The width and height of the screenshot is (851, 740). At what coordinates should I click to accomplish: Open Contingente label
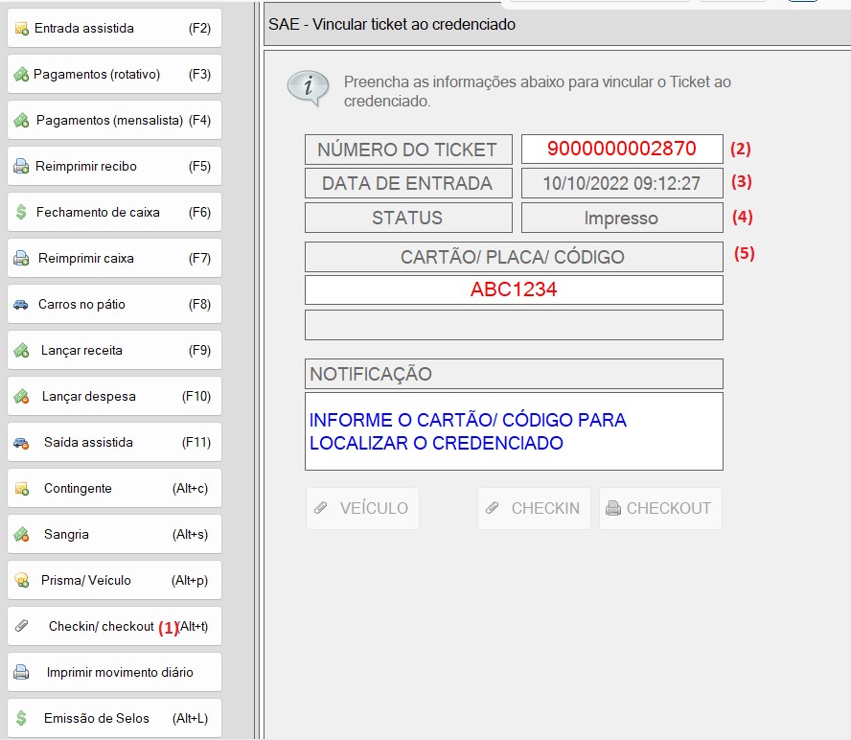click(78, 489)
